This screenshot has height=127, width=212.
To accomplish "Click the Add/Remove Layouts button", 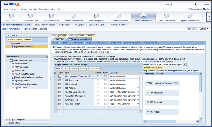I will [x=153, y=67].
